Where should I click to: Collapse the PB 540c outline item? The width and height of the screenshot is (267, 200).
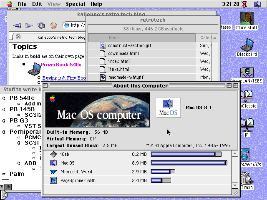pyautogui.click(x=4, y=98)
